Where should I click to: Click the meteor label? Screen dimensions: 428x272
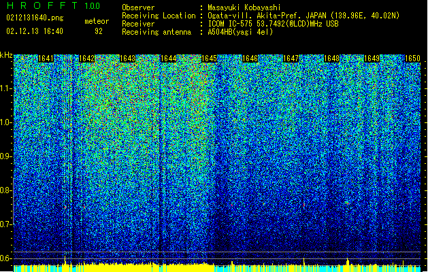tap(97, 21)
